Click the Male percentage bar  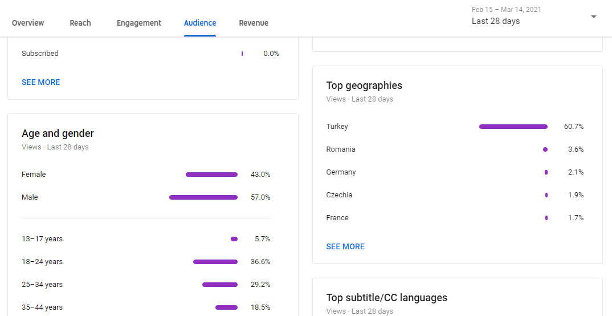[203, 197]
